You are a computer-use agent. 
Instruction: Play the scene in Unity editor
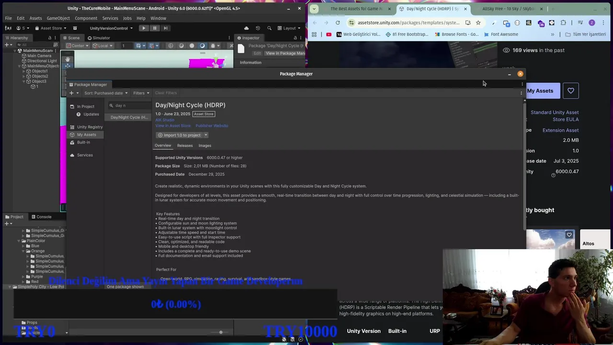[144, 28]
